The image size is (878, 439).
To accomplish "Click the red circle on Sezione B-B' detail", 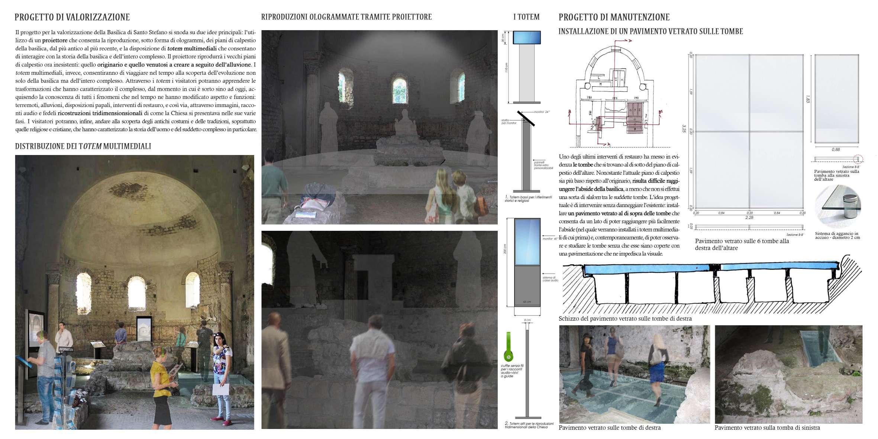I will [x=859, y=159].
